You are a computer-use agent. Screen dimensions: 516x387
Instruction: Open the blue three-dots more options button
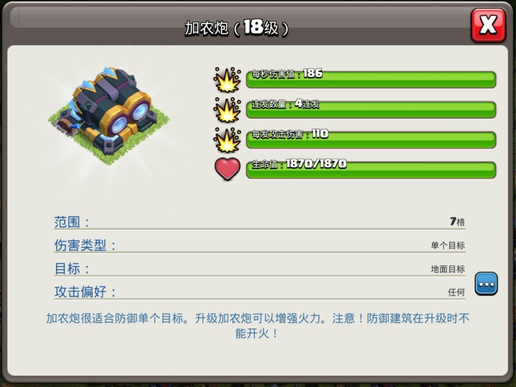(x=486, y=284)
